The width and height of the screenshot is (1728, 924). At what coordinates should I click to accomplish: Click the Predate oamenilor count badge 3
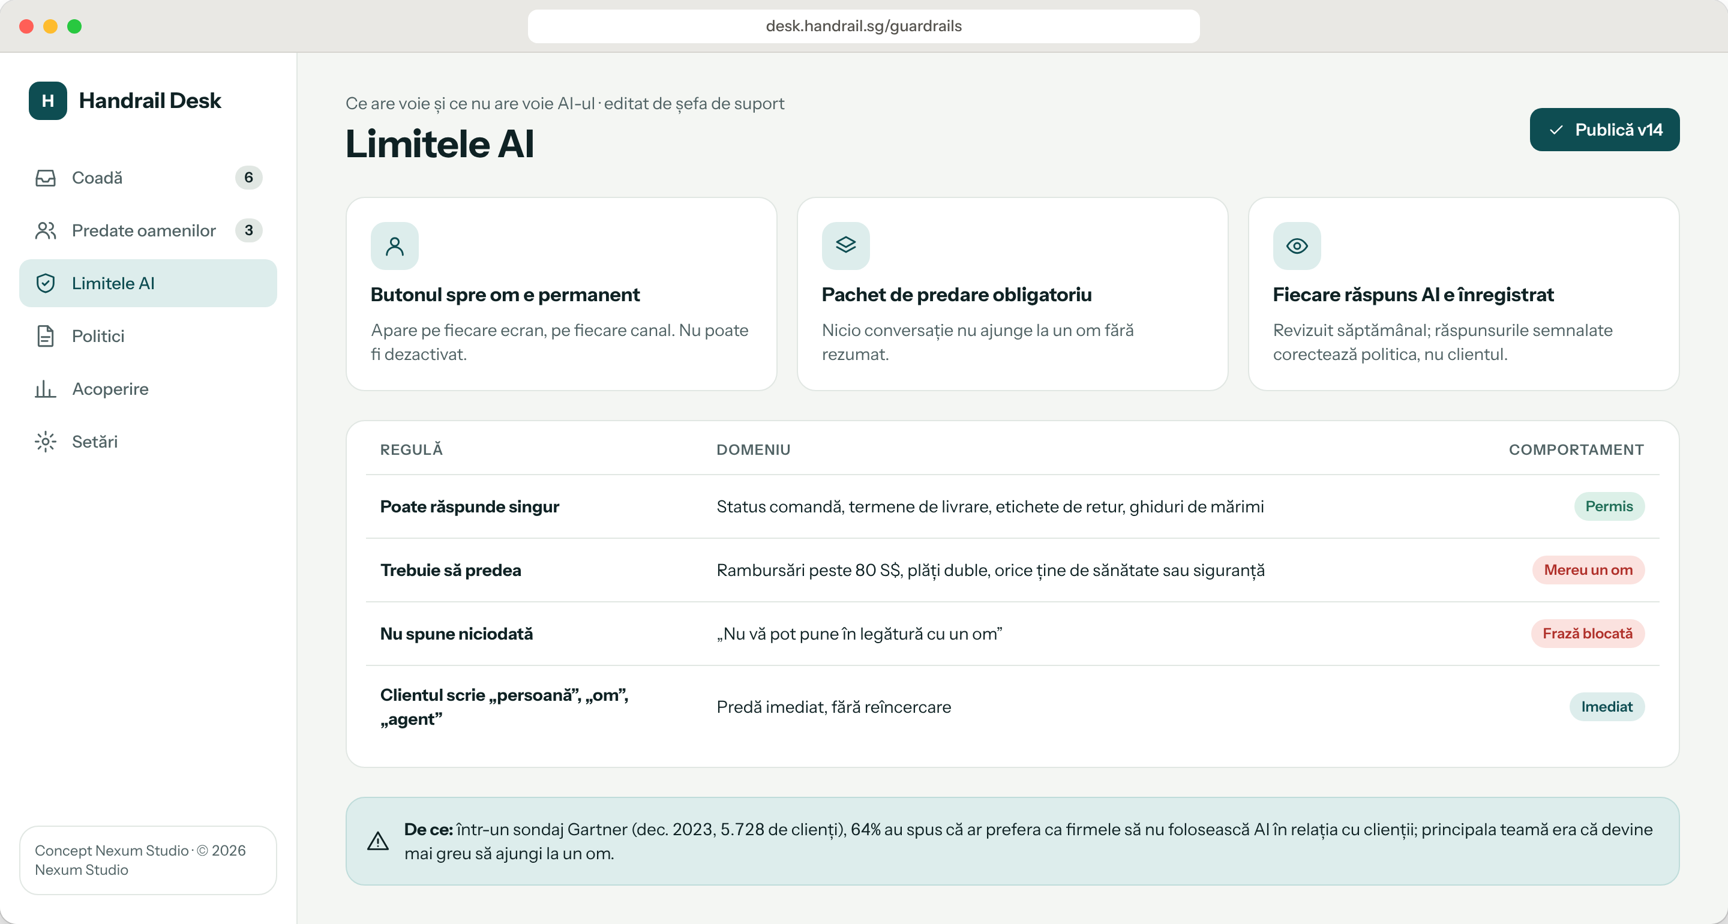[249, 230]
